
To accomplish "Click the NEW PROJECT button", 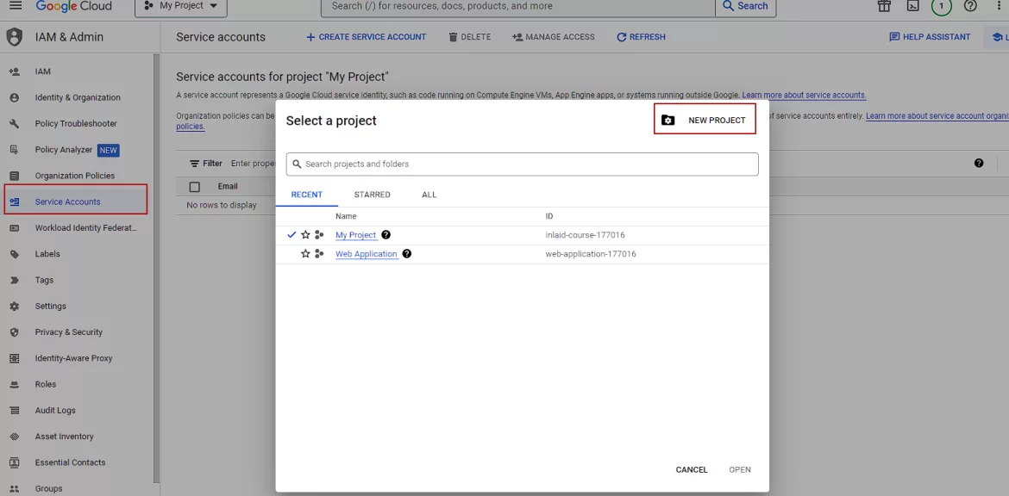I will 705,121.
